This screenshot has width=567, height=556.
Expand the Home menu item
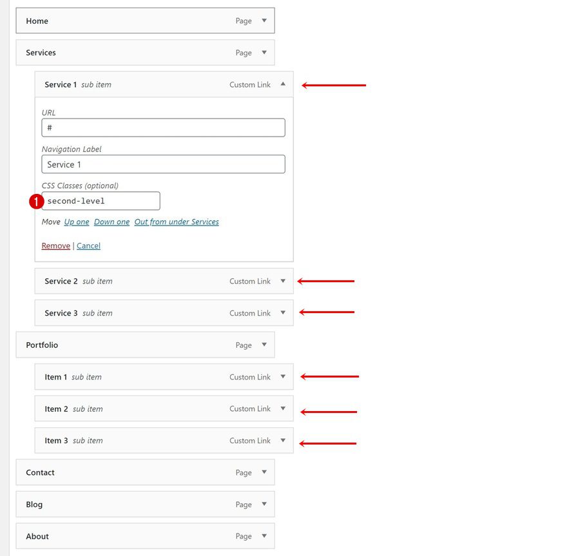coord(264,20)
